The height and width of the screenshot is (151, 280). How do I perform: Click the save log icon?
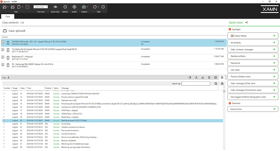point(216,83)
